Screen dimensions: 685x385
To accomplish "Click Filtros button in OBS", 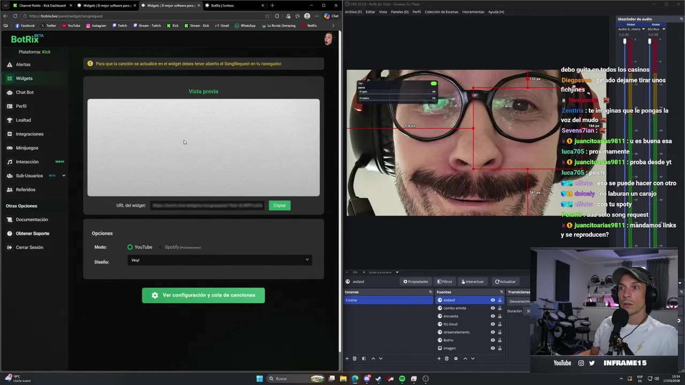I will coord(445,281).
